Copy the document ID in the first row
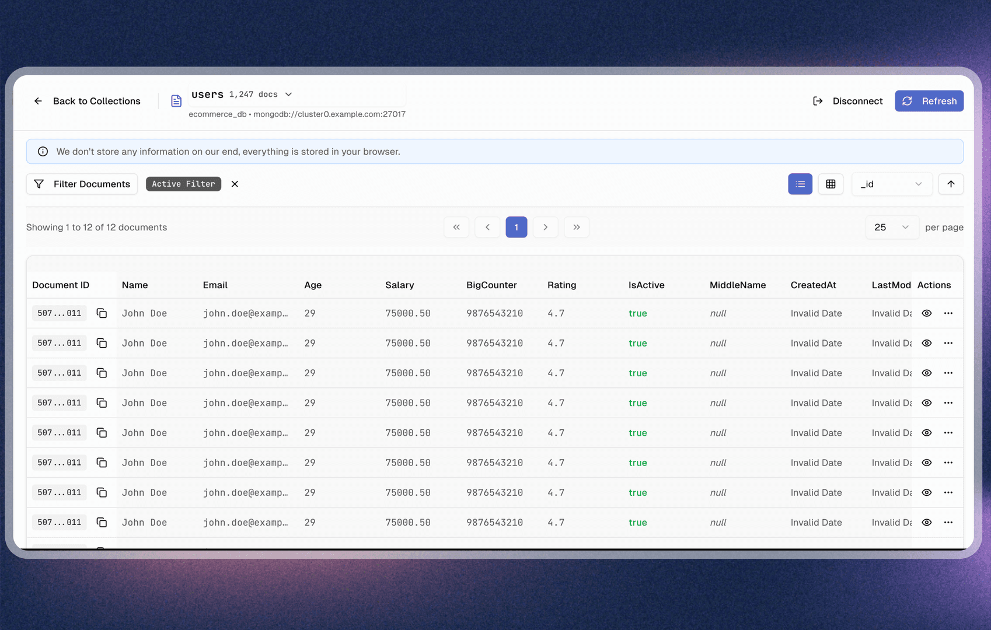 [x=102, y=313]
